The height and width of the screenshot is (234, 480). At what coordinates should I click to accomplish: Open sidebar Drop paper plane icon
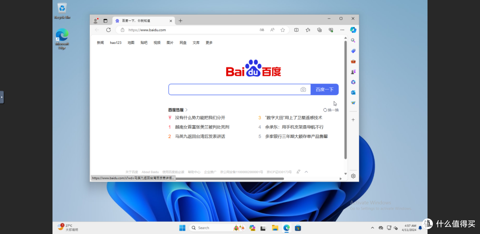(353, 103)
